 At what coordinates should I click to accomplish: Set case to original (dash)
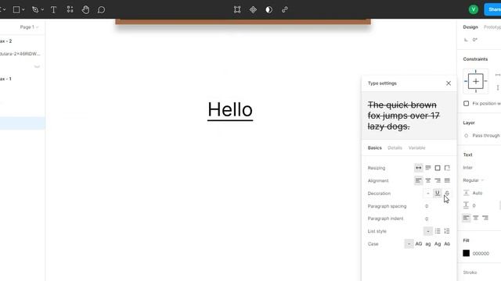tap(409, 244)
